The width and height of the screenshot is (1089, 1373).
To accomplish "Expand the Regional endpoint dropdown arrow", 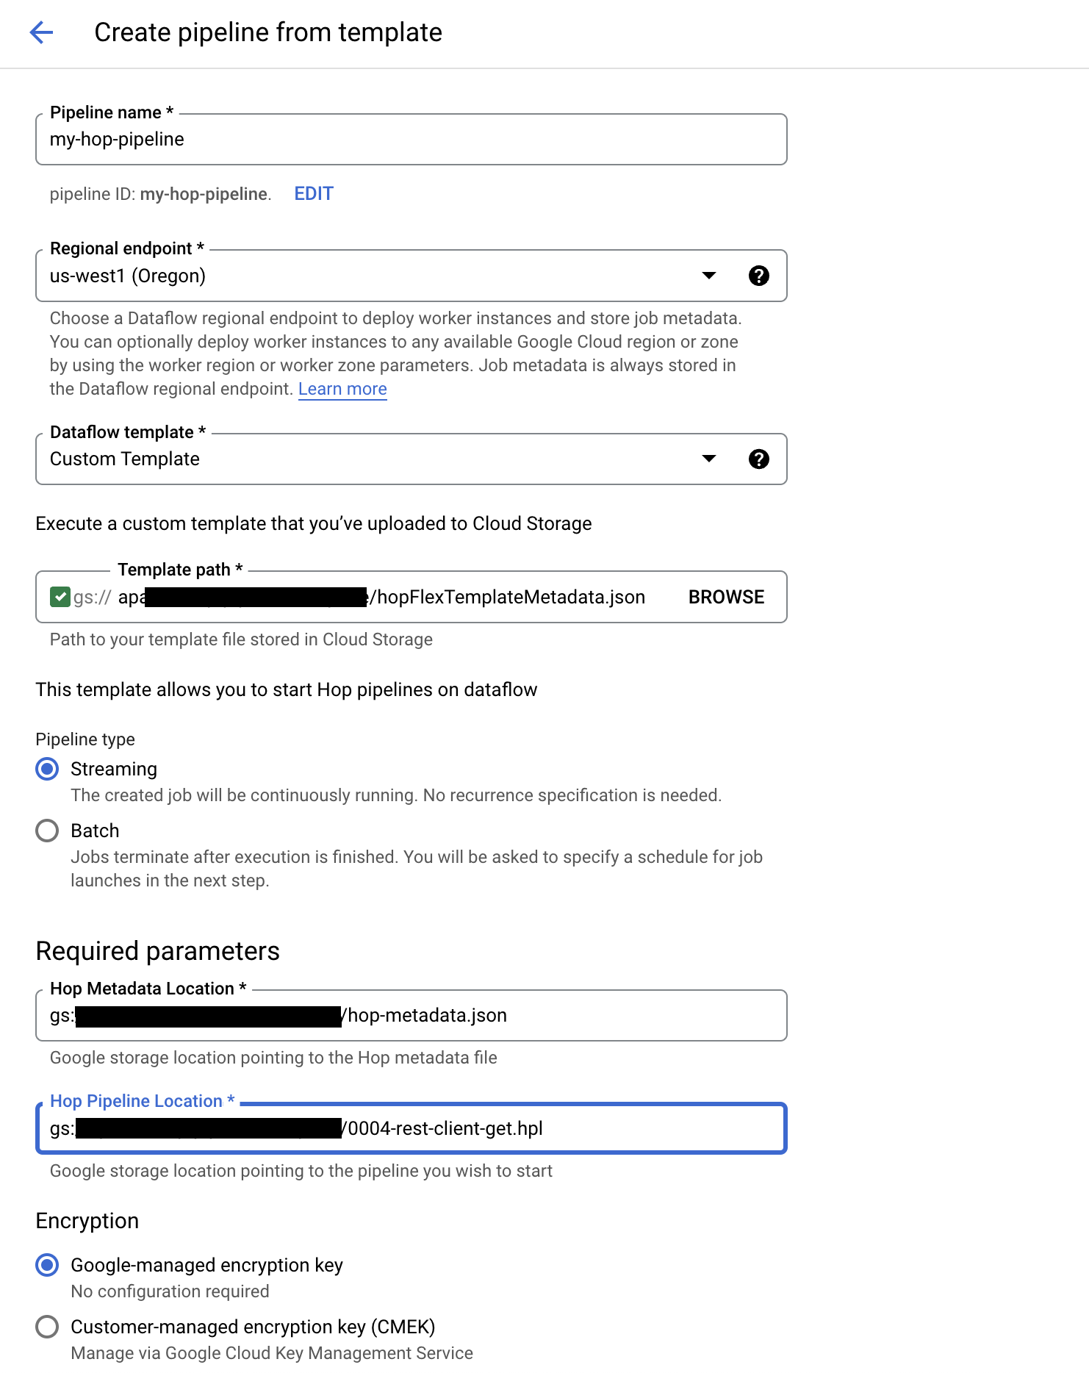I will 708,276.
